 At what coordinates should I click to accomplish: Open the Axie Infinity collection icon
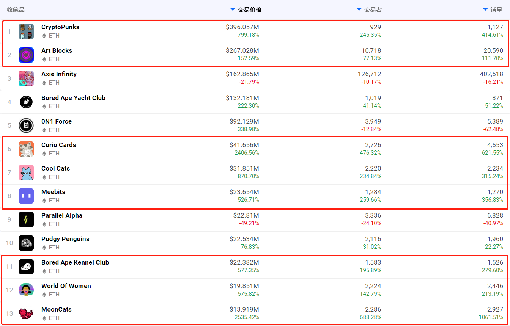pos(26,78)
